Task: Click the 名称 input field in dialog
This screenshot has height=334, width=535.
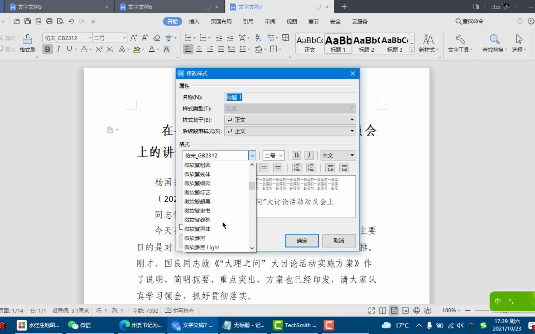Action: (x=290, y=97)
